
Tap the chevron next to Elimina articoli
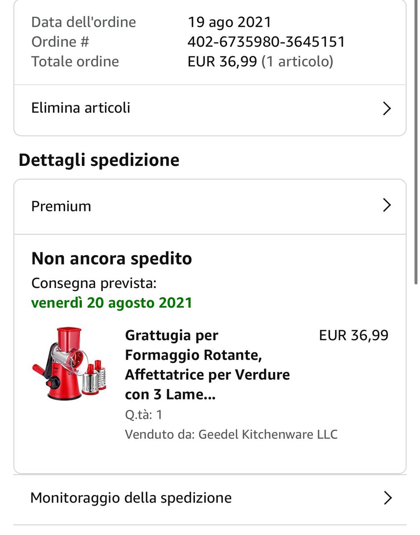387,108
